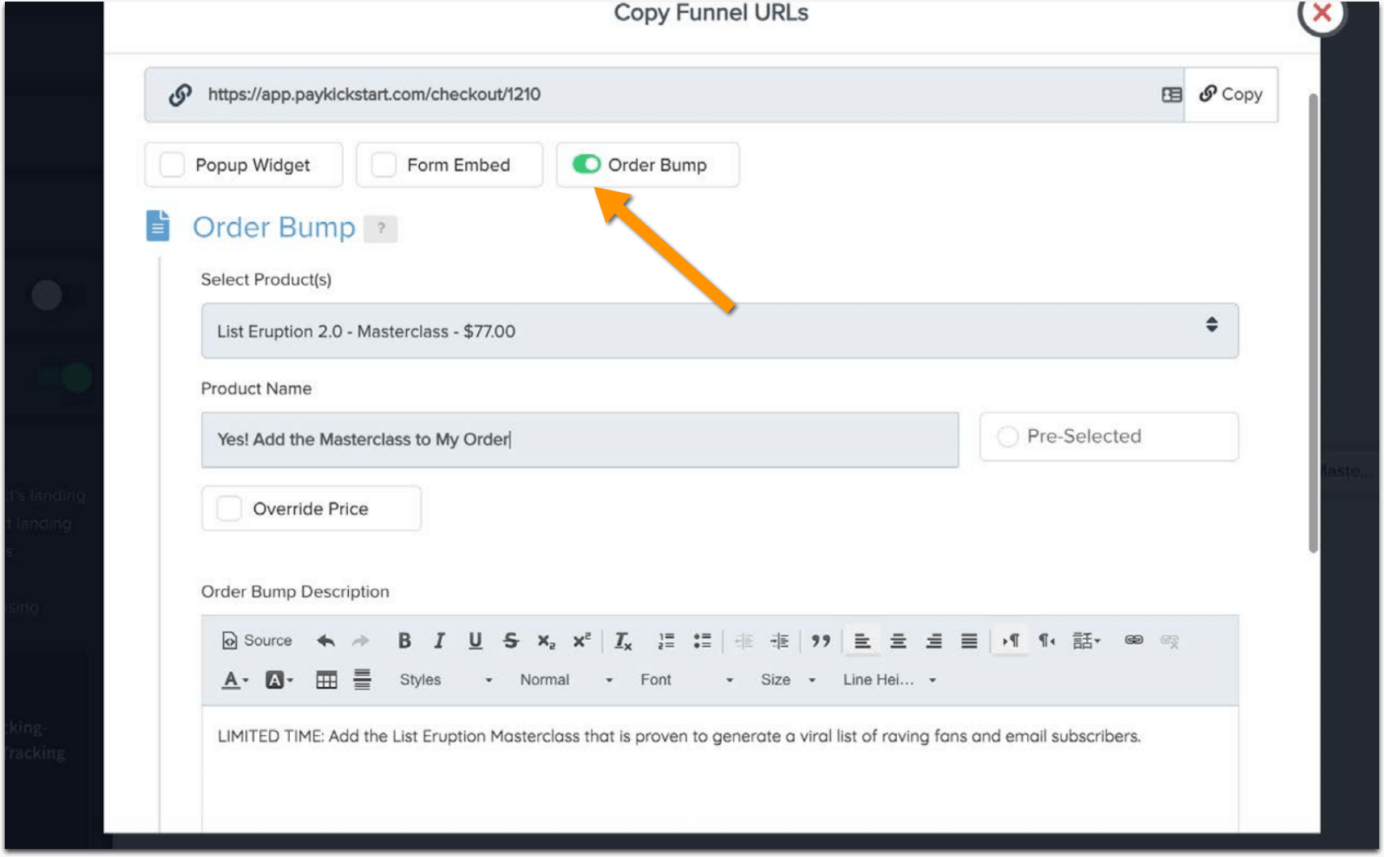
Task: Open the Size dropdown
Action: [788, 680]
